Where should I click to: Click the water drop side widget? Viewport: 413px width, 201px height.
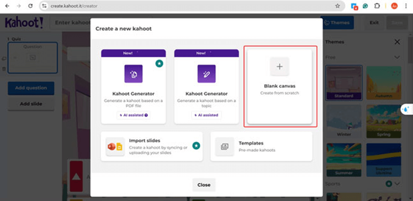coord(407,109)
